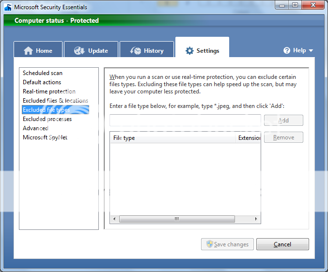This screenshot has height=272, width=328.
Task: Open the History tab
Action: (x=147, y=49)
